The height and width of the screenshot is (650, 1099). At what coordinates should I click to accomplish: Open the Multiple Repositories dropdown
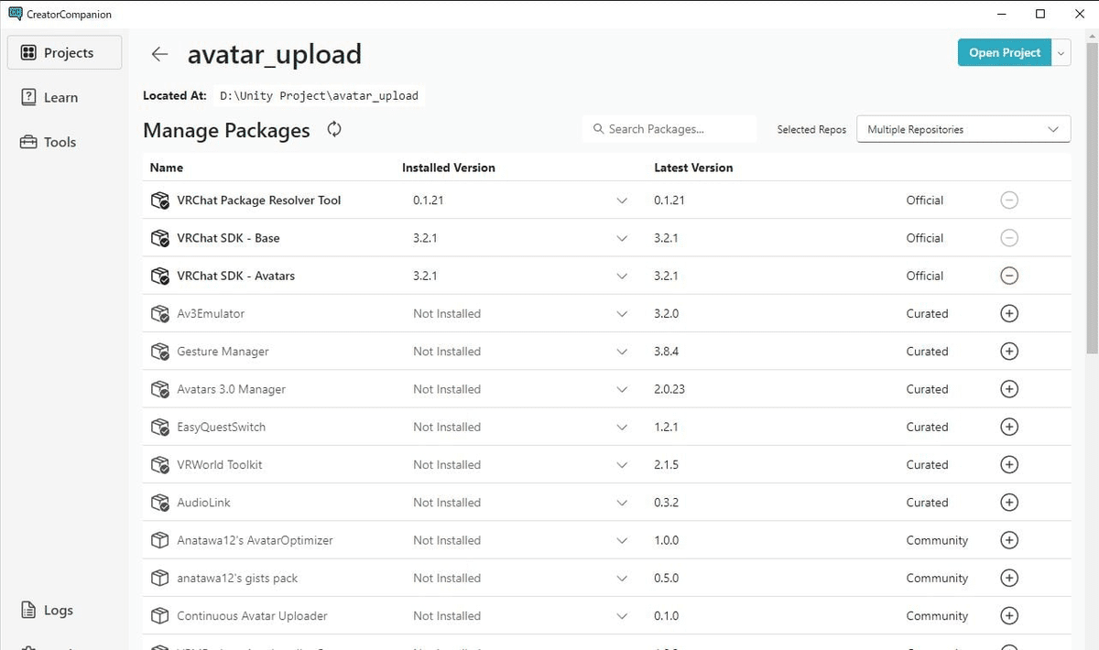click(x=963, y=129)
